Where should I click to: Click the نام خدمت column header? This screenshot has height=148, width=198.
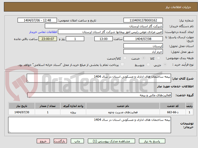pos(123,106)
